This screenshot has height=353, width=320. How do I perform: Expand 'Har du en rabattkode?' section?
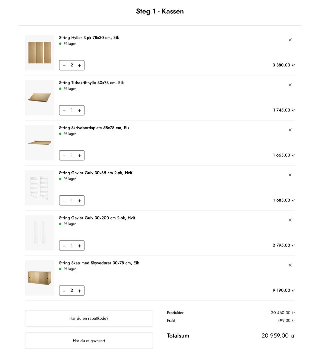[89, 318]
